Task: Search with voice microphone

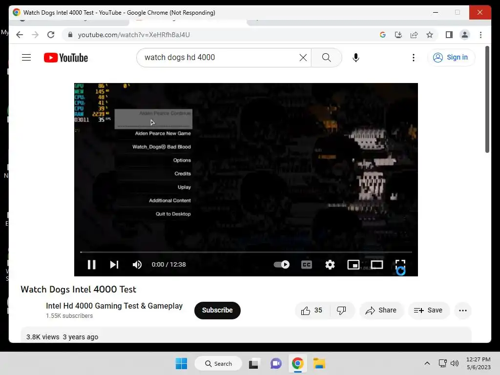Action: pos(356,58)
